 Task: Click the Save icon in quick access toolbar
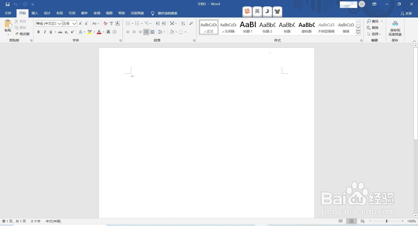(x=8, y=4)
